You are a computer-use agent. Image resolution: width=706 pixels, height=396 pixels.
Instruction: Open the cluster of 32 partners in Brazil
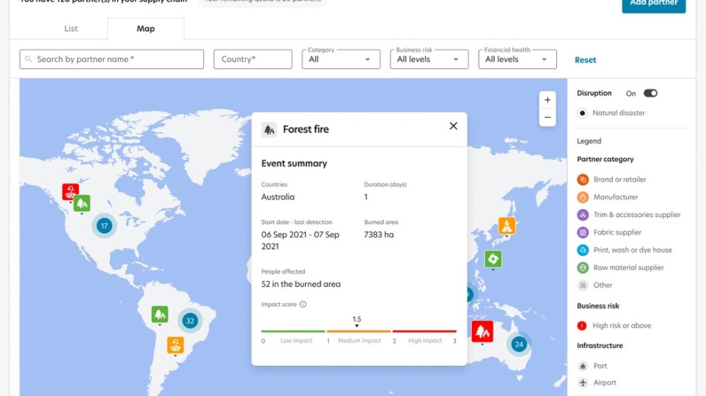pos(190,320)
